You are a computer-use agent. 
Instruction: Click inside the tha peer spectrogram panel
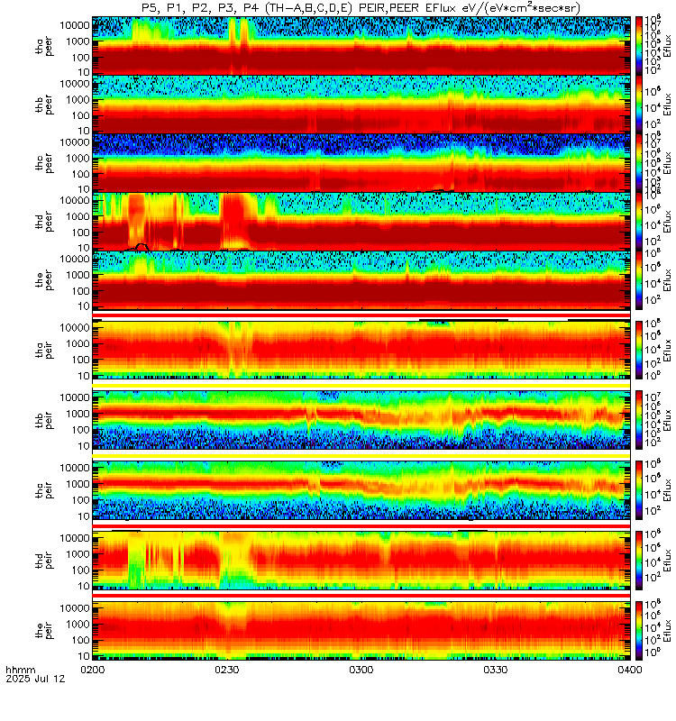361,46
